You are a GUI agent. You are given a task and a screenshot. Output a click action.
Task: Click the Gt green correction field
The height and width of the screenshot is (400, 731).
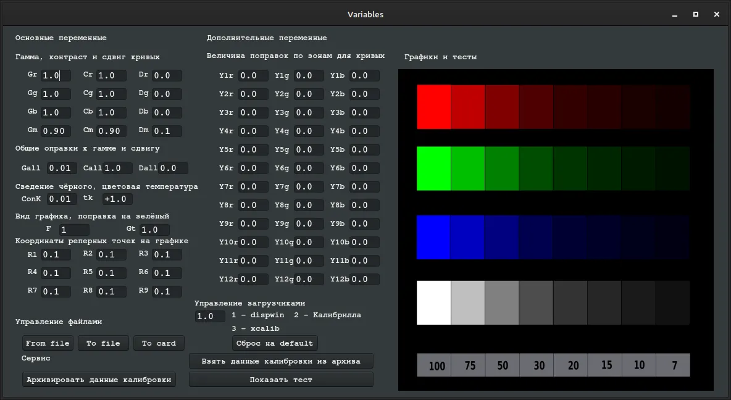pos(154,230)
